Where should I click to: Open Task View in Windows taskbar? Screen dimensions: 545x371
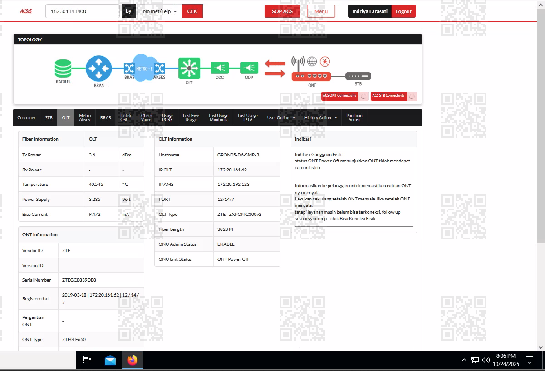[87, 360]
